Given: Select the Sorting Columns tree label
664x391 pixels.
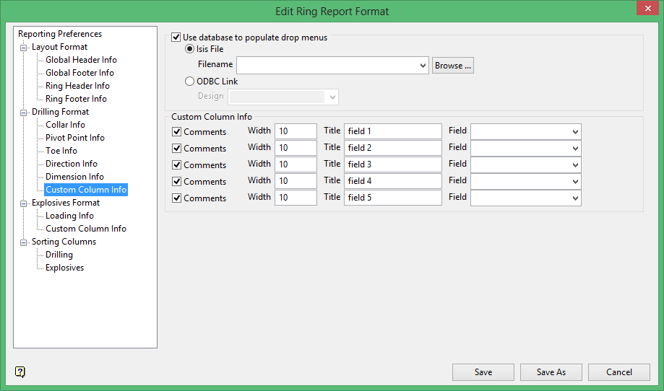Looking at the screenshot, I should [64, 242].
